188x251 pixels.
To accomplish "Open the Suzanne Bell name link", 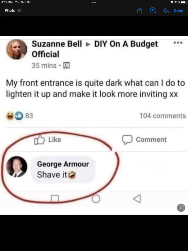I will point(57,44).
